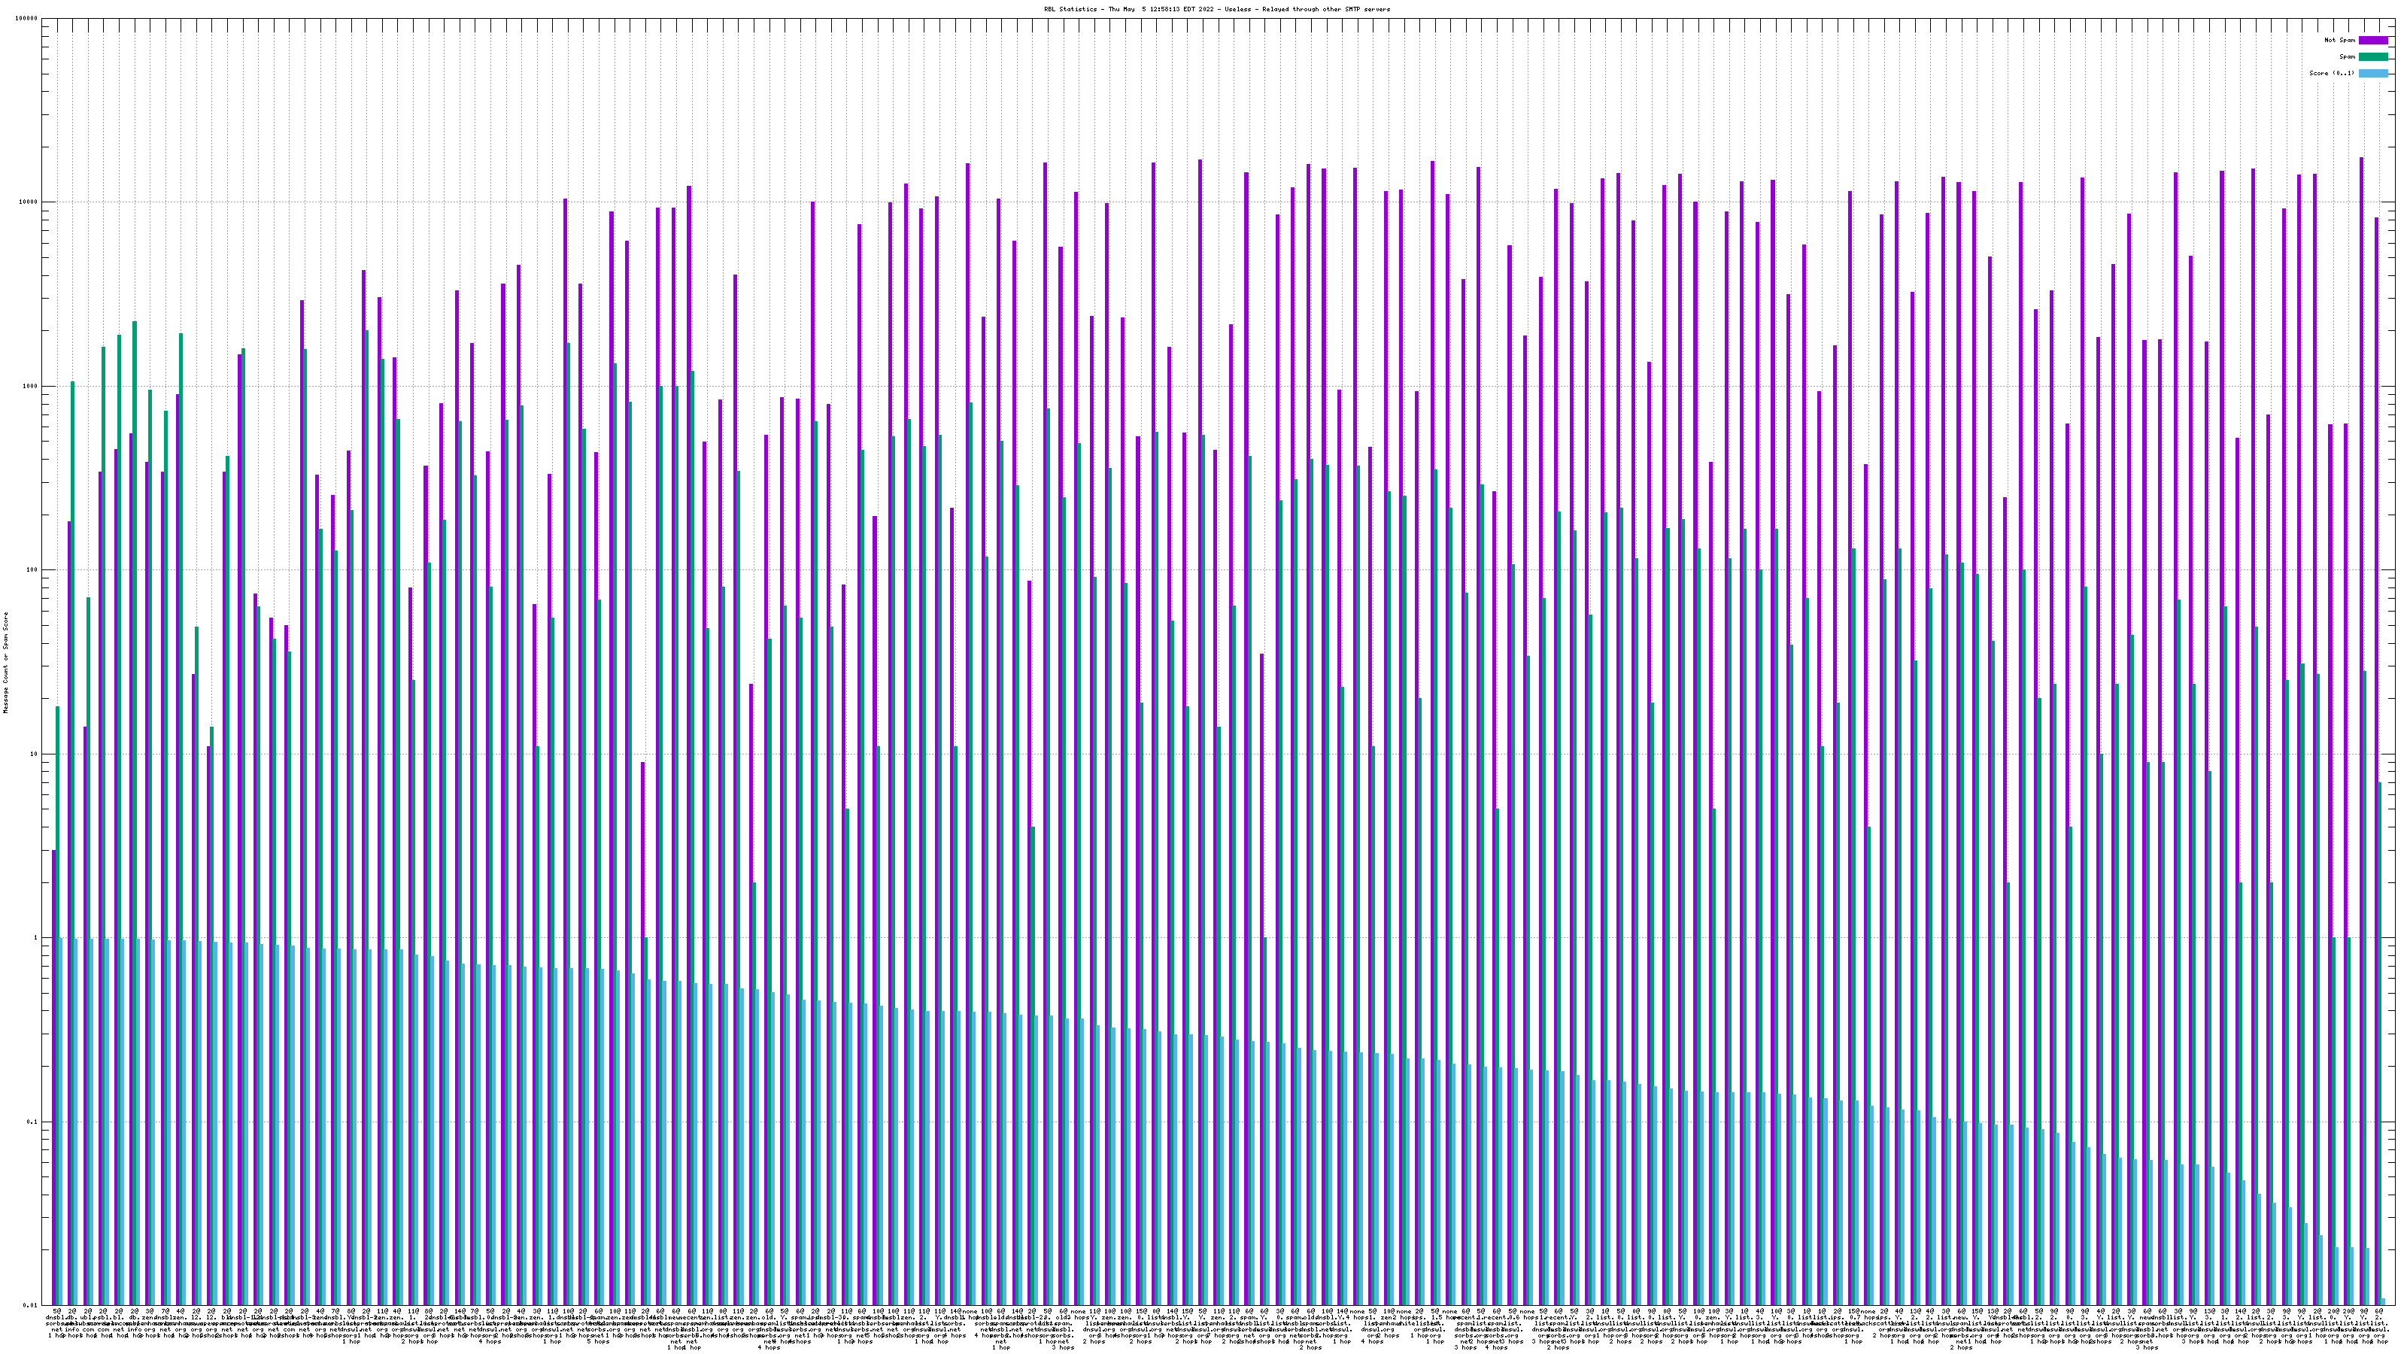The height and width of the screenshot is (1354, 2407).
Task: Click the leftmost short purple bar
Action: 54,1075
